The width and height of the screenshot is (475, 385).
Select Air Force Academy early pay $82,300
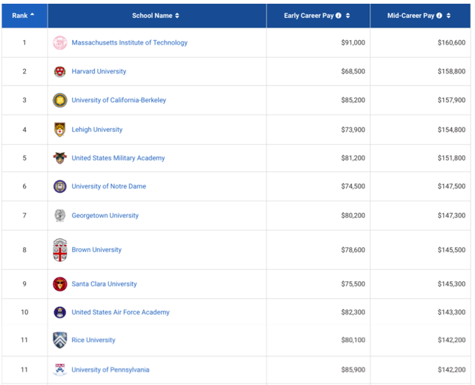coord(318,312)
